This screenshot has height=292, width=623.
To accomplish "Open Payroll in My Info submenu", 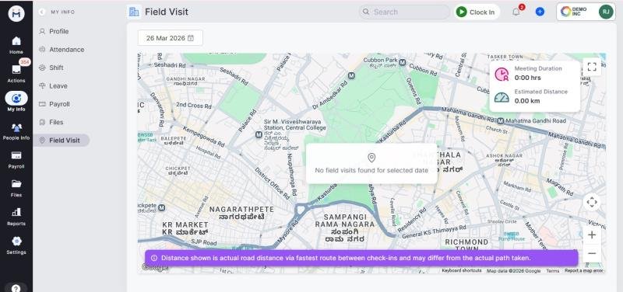I will tap(59, 104).
